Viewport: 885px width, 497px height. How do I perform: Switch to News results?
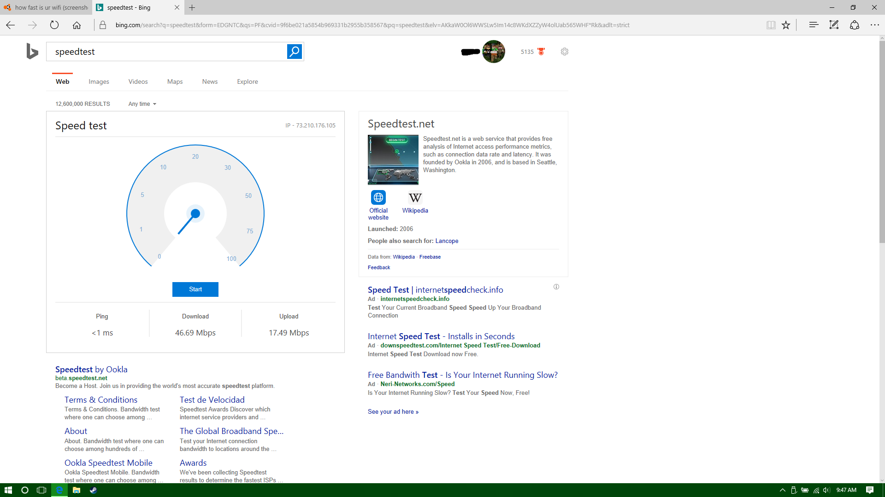click(210, 81)
